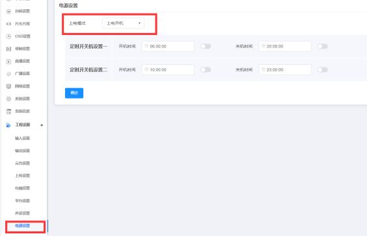Edit the 05:00:00 开机时间 field
This screenshot has height=236, width=367.
168,47
